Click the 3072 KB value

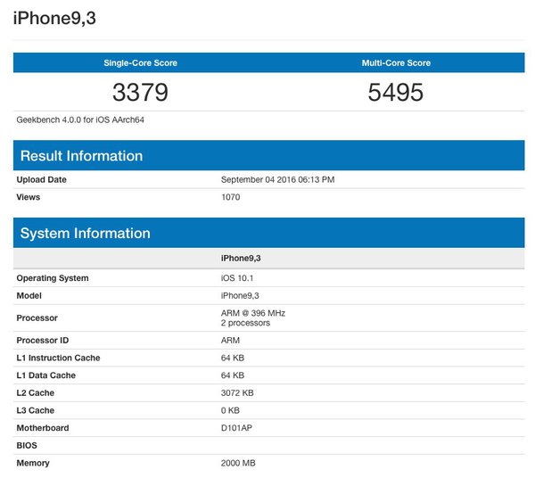[x=237, y=392]
